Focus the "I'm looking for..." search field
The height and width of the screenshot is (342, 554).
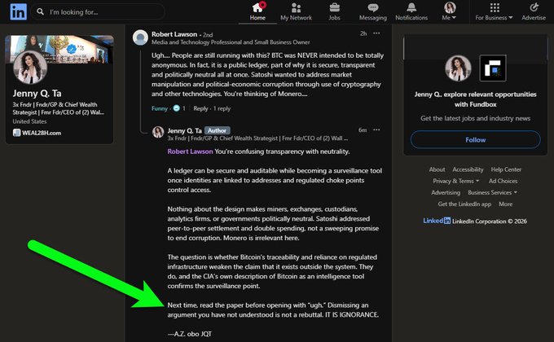98,12
